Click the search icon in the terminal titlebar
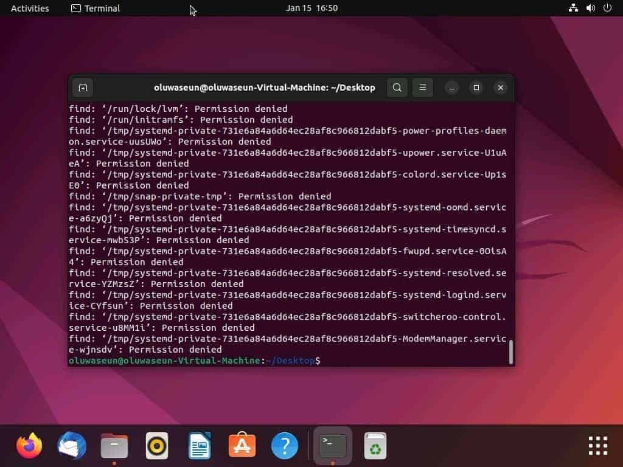The width and height of the screenshot is (623, 467). pyautogui.click(x=397, y=88)
